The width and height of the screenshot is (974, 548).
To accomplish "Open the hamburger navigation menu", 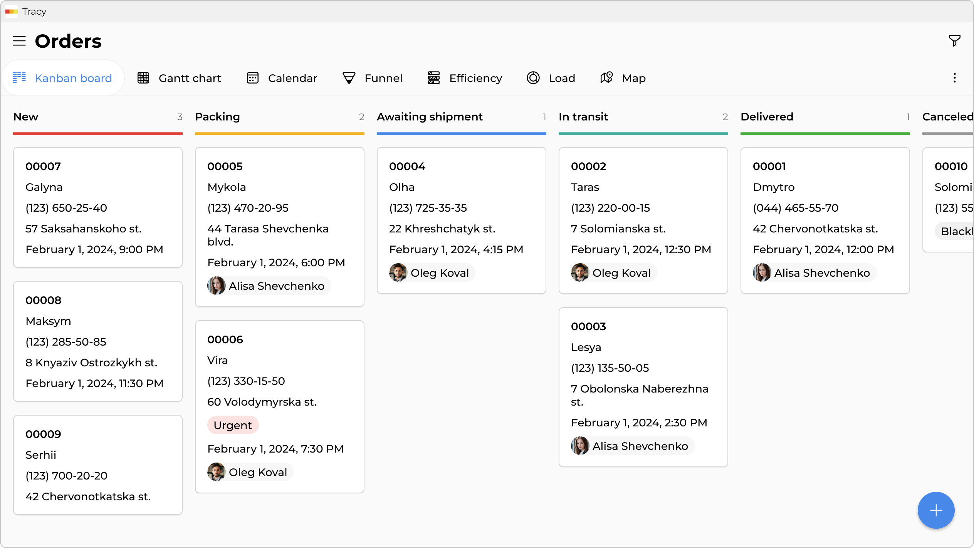I will tap(19, 41).
